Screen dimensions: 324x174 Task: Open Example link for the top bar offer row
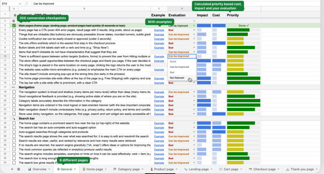click(159, 83)
